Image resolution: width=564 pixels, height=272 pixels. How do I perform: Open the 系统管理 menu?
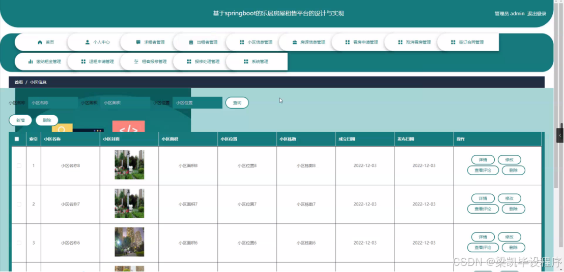pyautogui.click(x=256, y=61)
